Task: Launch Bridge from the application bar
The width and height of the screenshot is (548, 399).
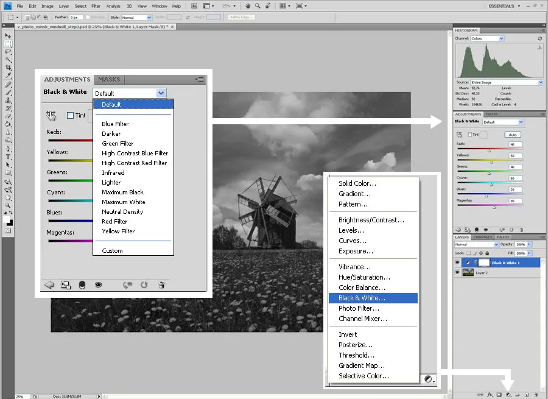Action: (x=194, y=6)
